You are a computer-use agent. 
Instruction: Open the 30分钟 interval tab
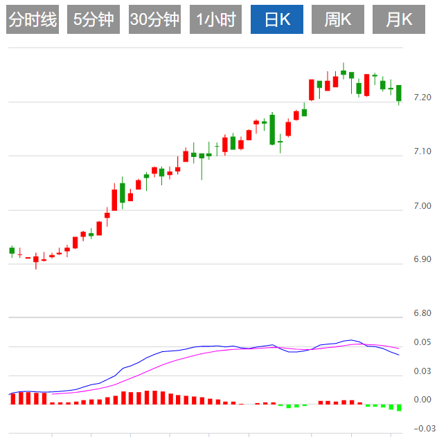(154, 19)
